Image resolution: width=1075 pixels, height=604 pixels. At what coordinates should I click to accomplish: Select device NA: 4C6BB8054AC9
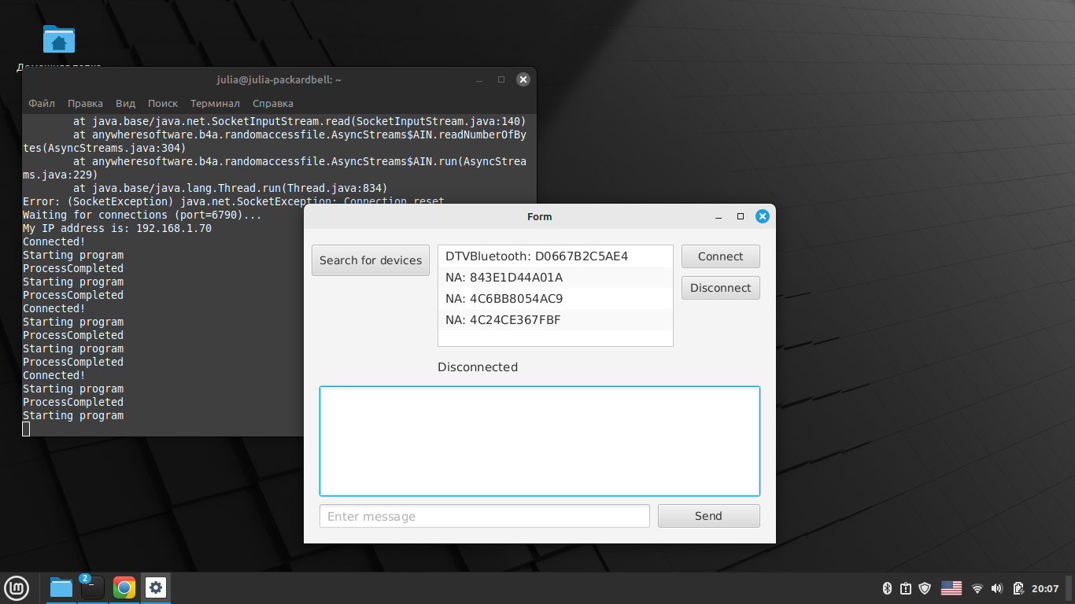pyautogui.click(x=555, y=299)
